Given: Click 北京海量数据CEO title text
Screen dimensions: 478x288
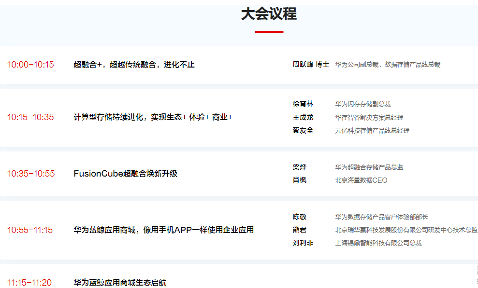Looking at the screenshot, I should pos(361,180).
